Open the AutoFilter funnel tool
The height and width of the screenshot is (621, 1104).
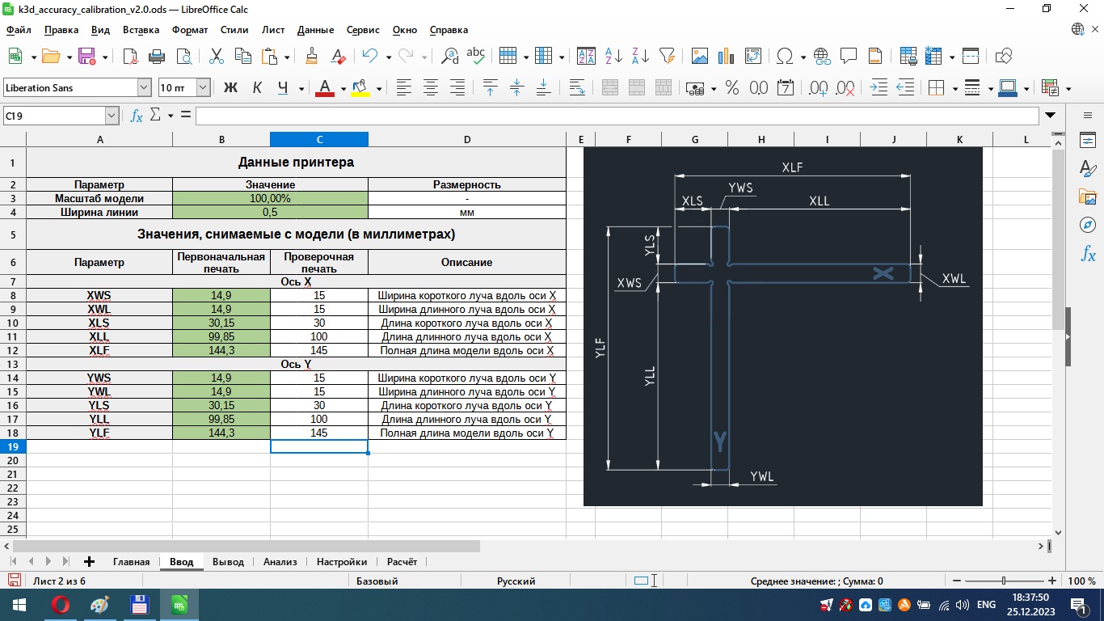tap(667, 56)
